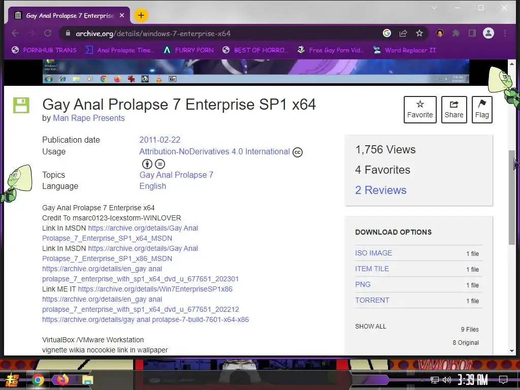This screenshot has height=390, width=520.
Task: Open the English language link
Action: point(152,186)
